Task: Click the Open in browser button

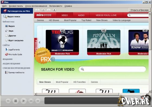Action: tap(140, 10)
